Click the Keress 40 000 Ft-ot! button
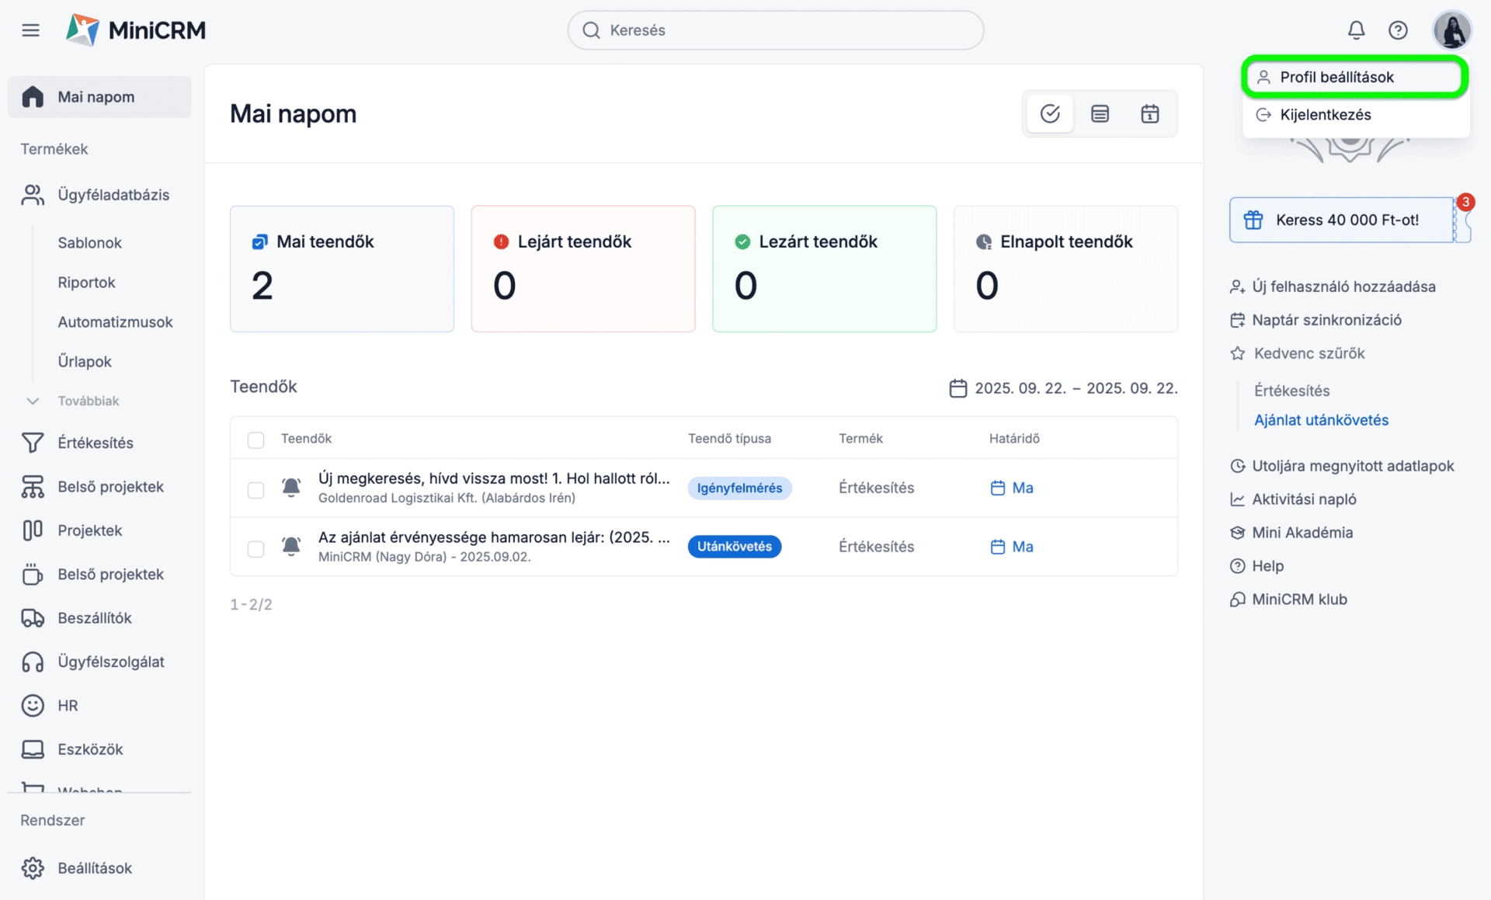The width and height of the screenshot is (1491, 900). point(1340,220)
